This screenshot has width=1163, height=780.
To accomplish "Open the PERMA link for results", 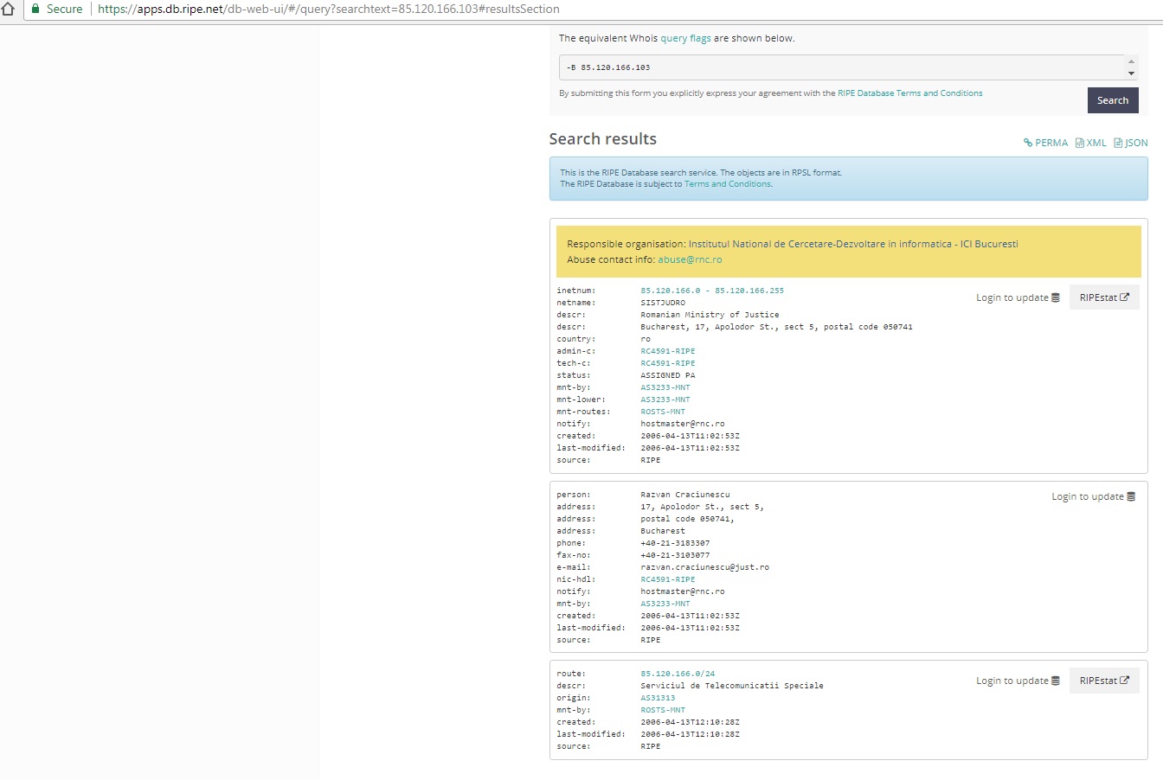I will 1045,143.
